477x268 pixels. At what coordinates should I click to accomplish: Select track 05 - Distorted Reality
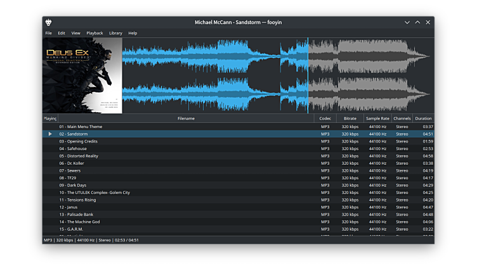click(79, 156)
